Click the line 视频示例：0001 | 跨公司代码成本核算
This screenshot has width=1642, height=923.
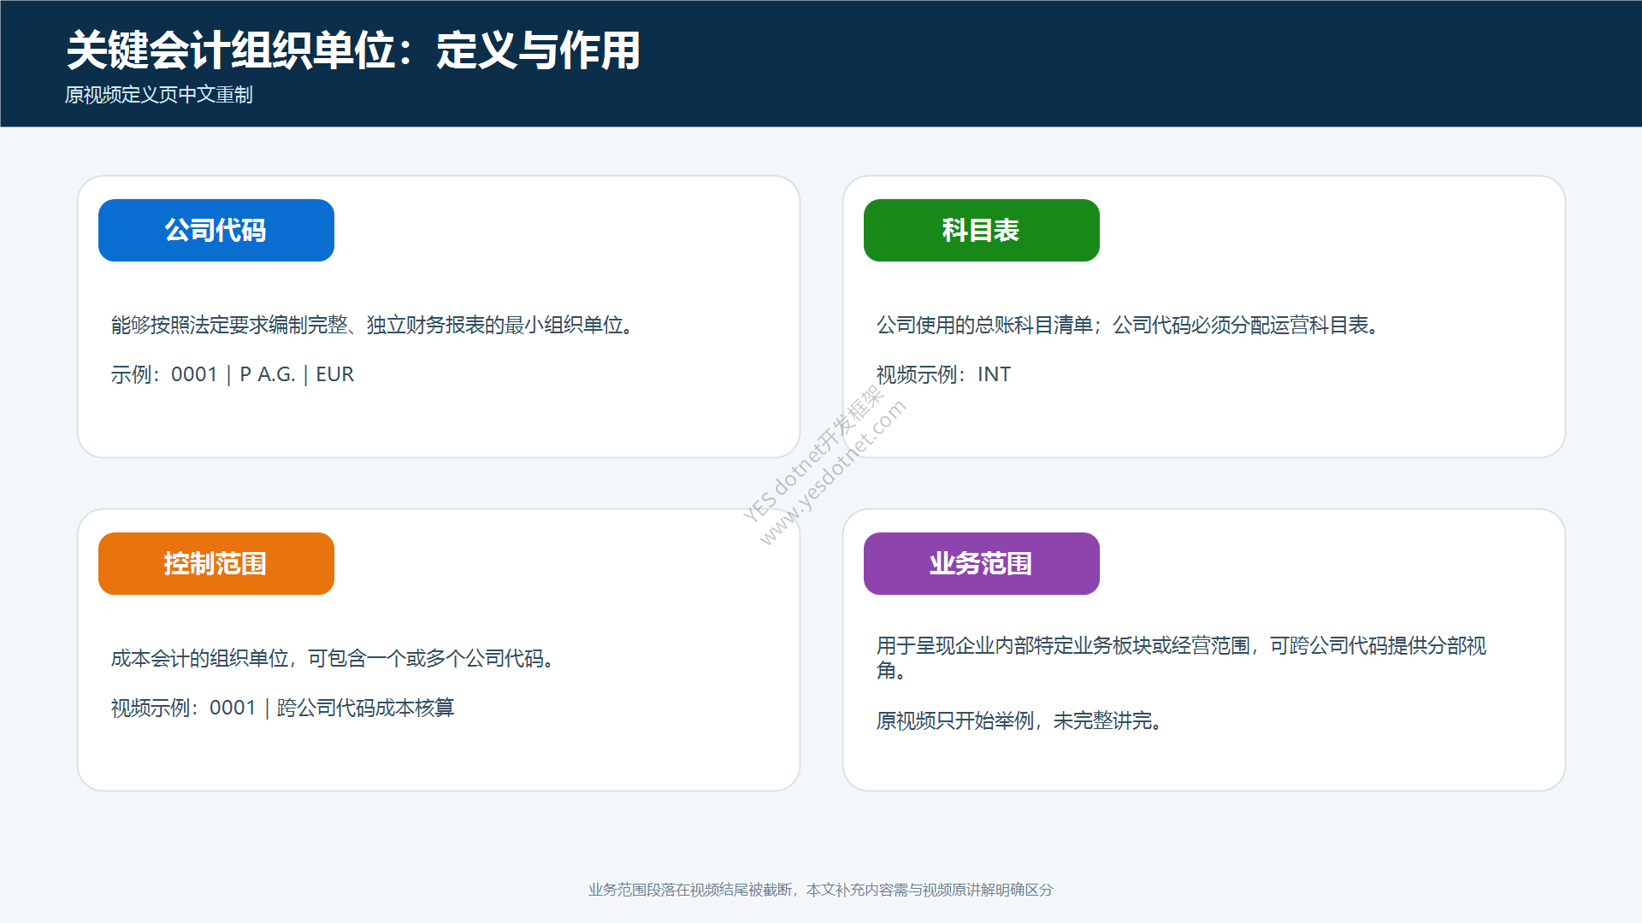tap(282, 708)
